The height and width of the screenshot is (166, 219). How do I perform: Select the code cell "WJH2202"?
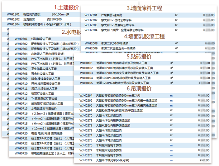[x=91, y=20]
